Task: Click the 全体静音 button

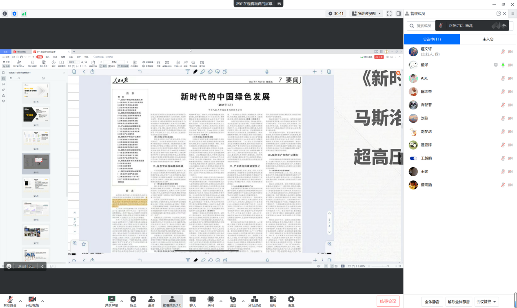Action: 432,302
